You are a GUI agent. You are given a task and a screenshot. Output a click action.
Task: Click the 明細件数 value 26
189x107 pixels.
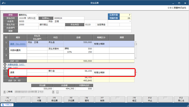(x=125, y=18)
